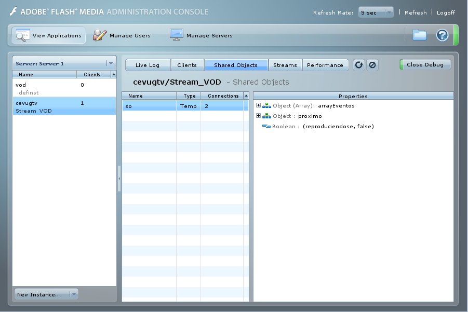Click the shared objects table sort arrow
The width and height of the screenshot is (468, 312).
246,96
